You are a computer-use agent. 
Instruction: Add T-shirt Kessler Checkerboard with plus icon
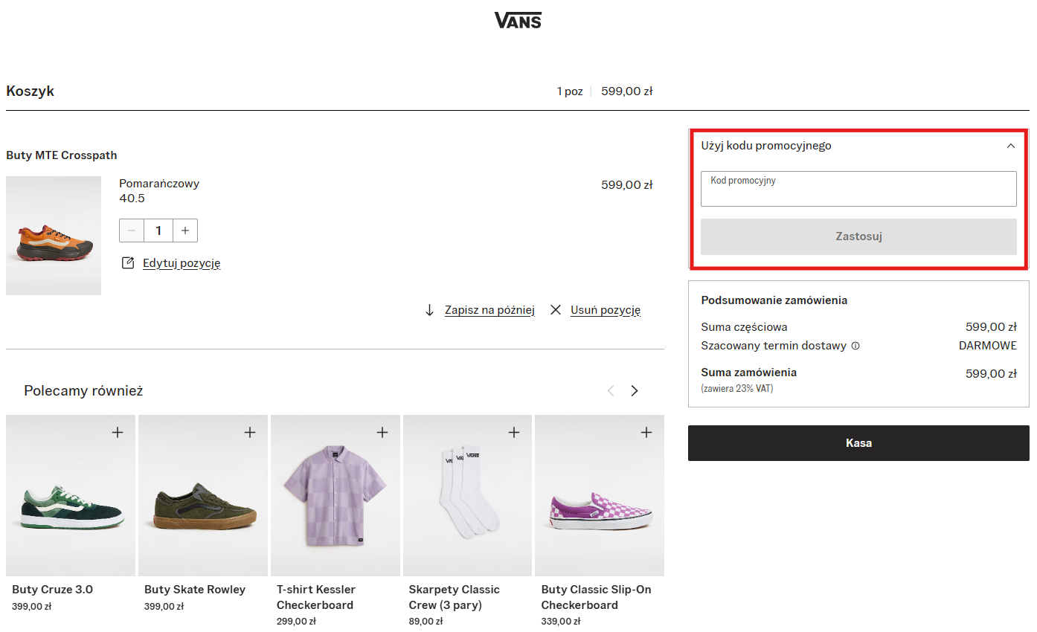pos(382,432)
